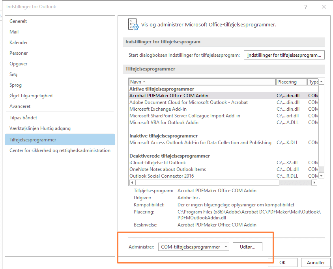This screenshot has height=269, width=333.
Task: Click the Placering column header
Action: click(292, 82)
